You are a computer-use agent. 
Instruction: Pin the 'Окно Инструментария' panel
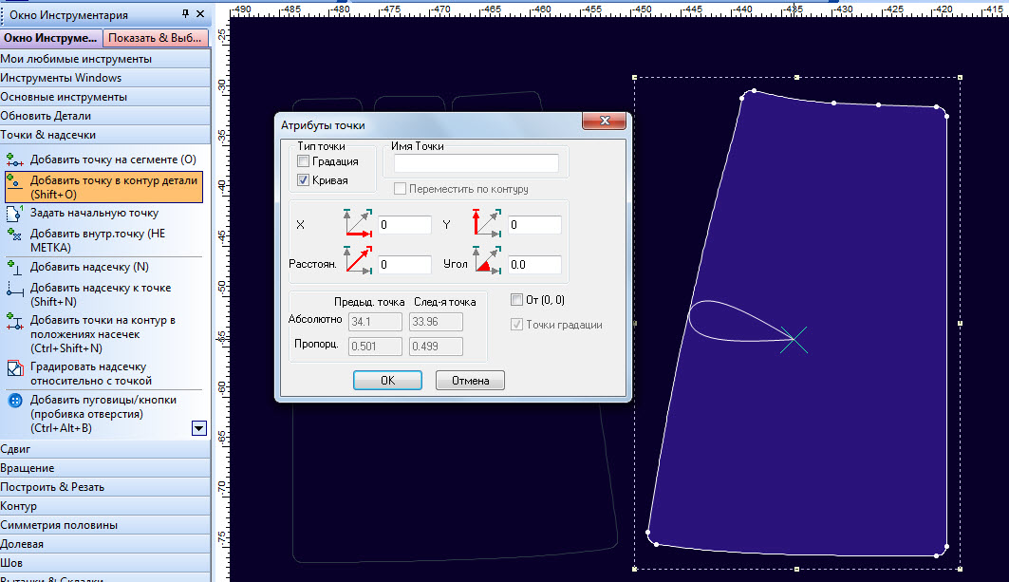[x=185, y=13]
